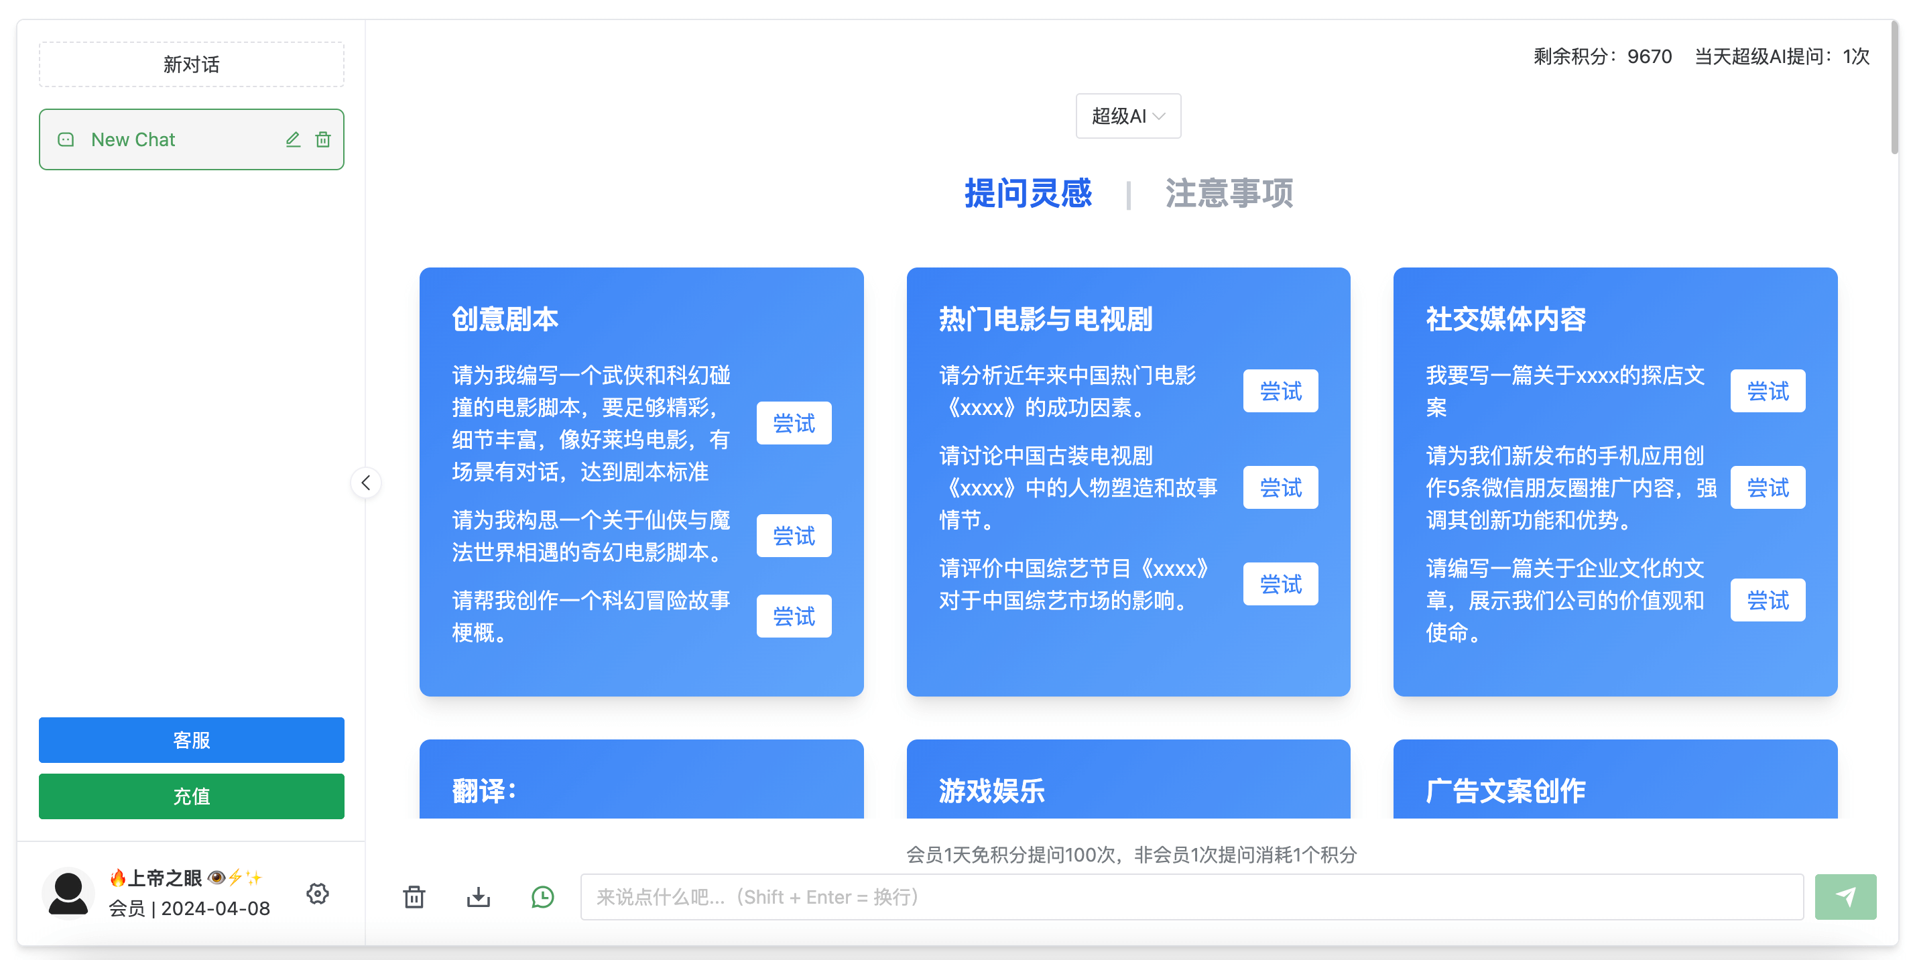
Task: Focus the 来说点什么吧 message input field
Action: (x=1191, y=897)
